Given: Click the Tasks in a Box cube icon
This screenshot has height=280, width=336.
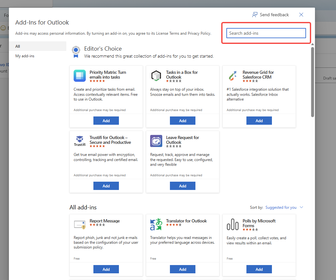Looking at the screenshot, I should coord(156,76).
